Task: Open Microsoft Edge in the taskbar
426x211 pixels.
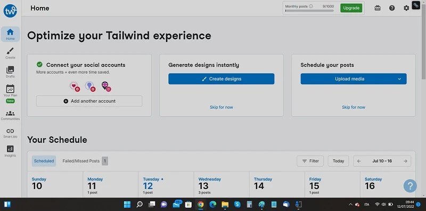Action: coord(212,205)
